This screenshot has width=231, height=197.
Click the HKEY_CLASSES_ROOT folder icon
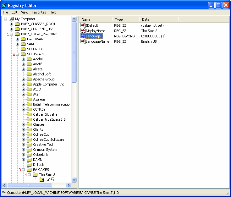(17, 24)
